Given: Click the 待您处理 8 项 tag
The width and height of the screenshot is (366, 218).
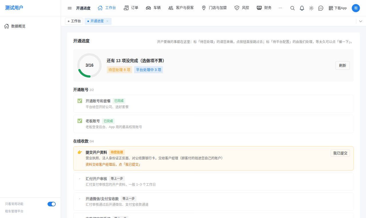Looking at the screenshot, I should click(120, 70).
